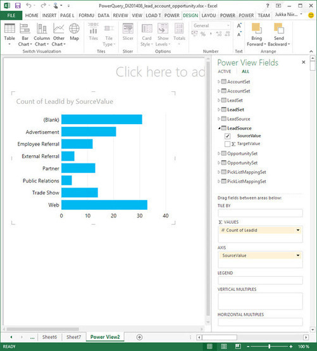317x351 pixels.
Task: Click the Undo arrow
Action: [x=28, y=5]
